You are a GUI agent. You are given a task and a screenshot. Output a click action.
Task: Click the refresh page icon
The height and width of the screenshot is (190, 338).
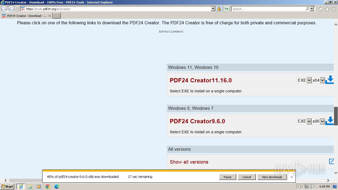point(226,9)
